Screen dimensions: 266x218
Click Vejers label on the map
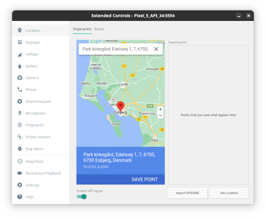(x=85, y=83)
